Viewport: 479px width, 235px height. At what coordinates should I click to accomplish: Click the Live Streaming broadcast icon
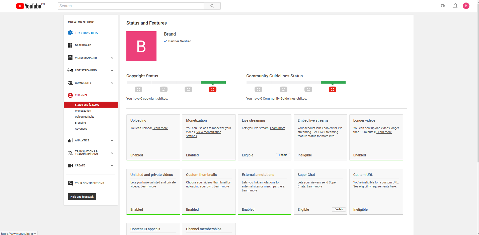70,70
